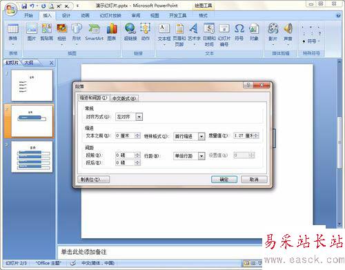Expand the 形状 shapes dropdown arrow
Image resolution: width=345 pixels, height=270 pixels.
pyautogui.click(x=77, y=44)
